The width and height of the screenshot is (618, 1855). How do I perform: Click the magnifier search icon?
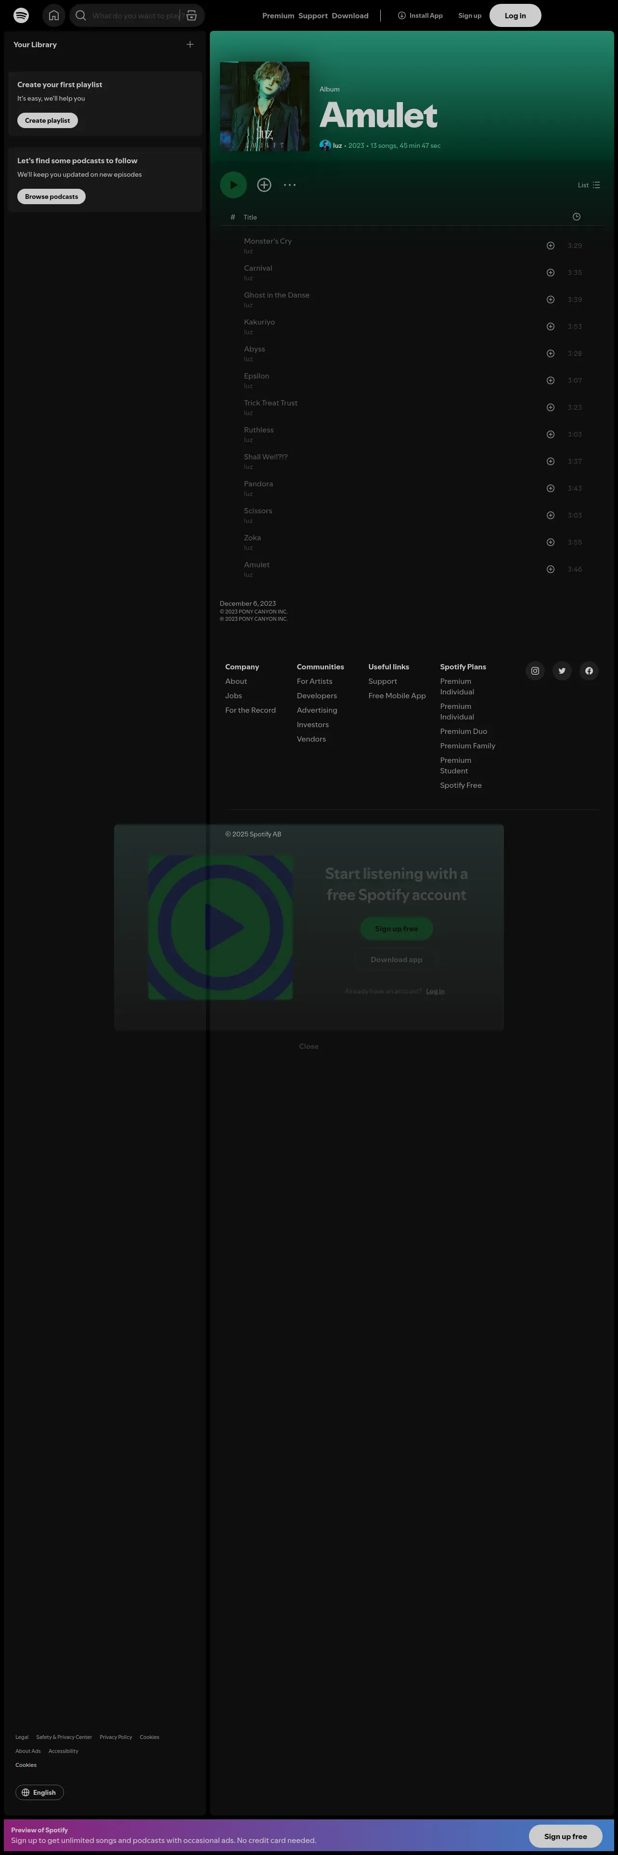point(80,15)
